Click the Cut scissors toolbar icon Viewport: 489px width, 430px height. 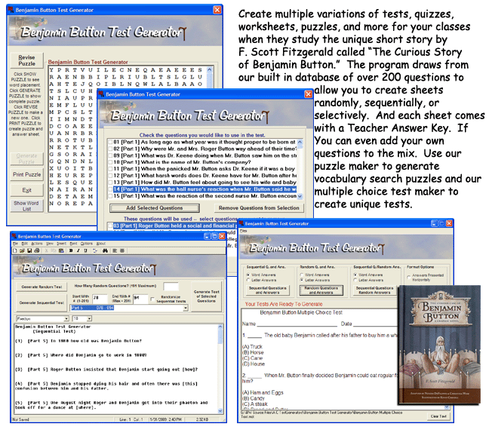[47, 250]
